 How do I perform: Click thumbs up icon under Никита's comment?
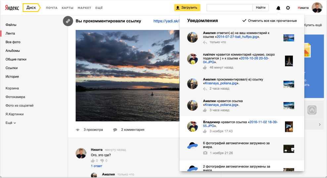93,161
